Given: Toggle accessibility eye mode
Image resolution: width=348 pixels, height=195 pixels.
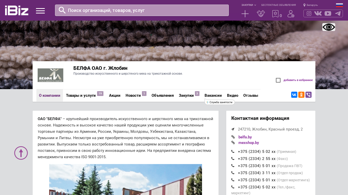Looking at the screenshot, I should tap(329, 27).
